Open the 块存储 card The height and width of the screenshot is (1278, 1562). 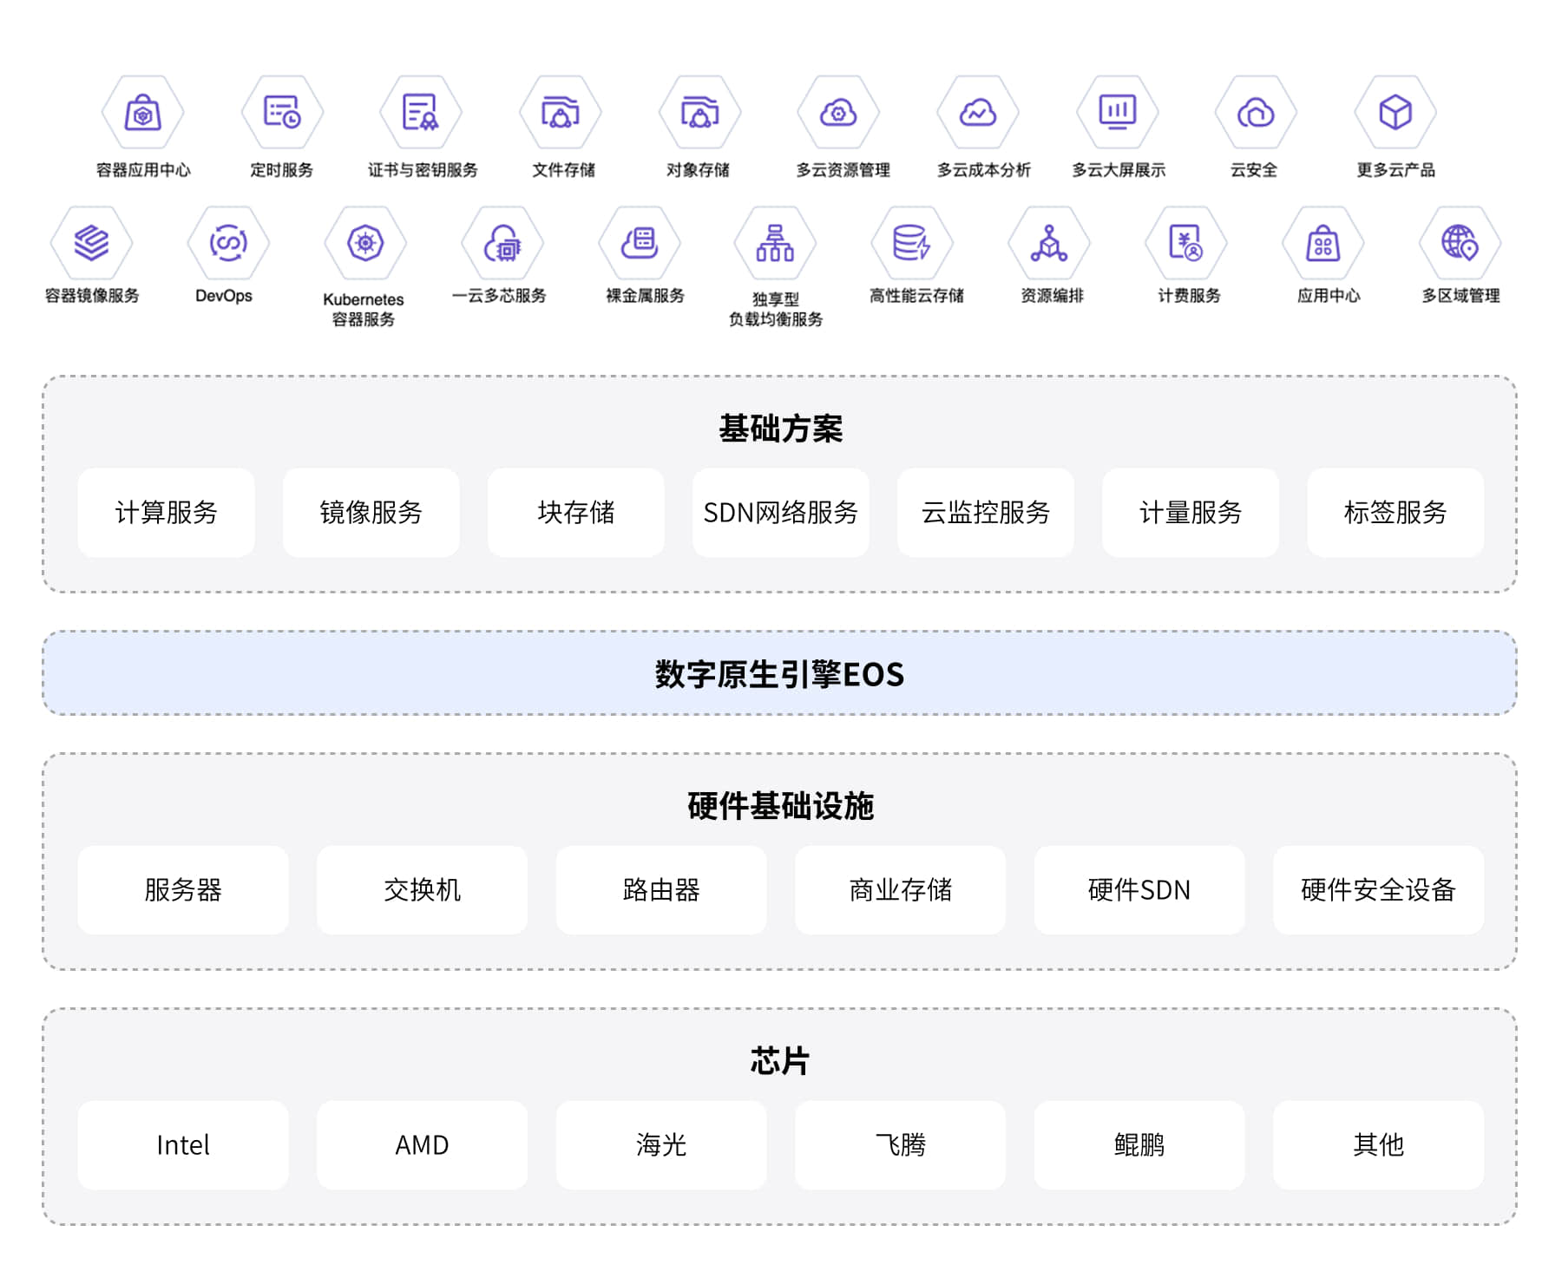[575, 513]
